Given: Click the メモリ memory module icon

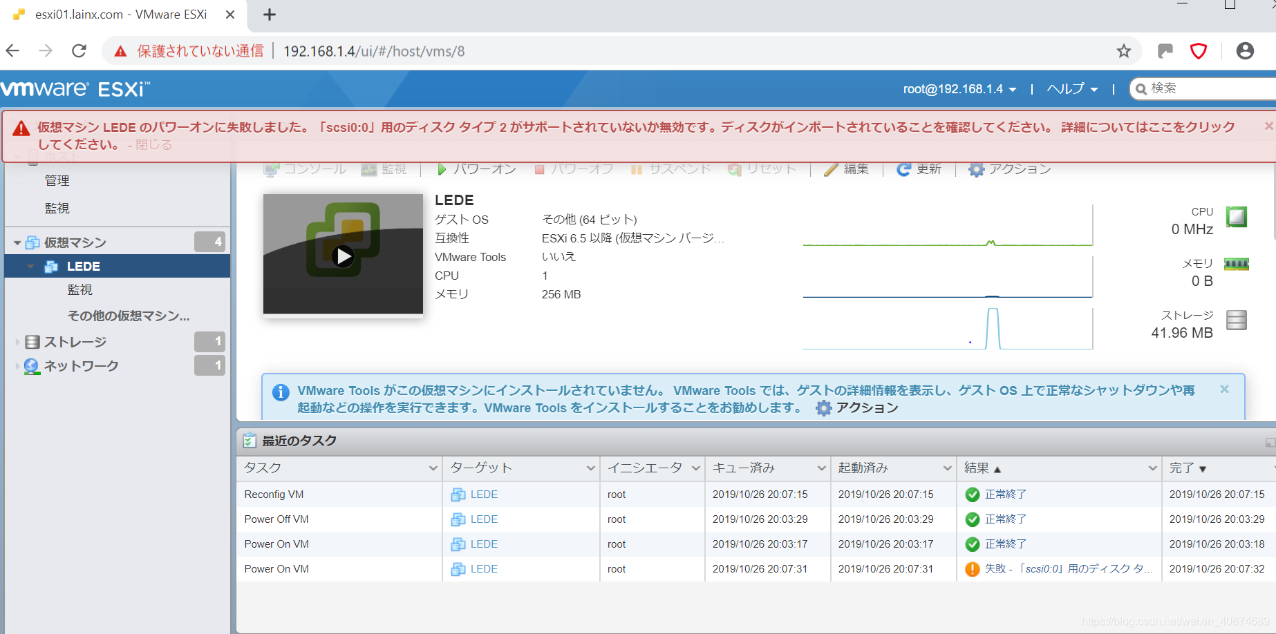Looking at the screenshot, I should 1237,264.
